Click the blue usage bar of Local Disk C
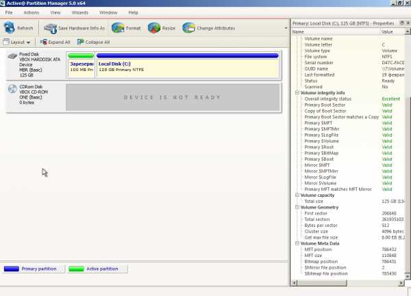The width and height of the screenshot is (411, 296). [x=188, y=55]
